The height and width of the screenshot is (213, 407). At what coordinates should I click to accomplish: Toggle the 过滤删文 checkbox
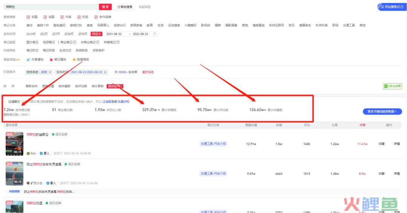click(5, 101)
